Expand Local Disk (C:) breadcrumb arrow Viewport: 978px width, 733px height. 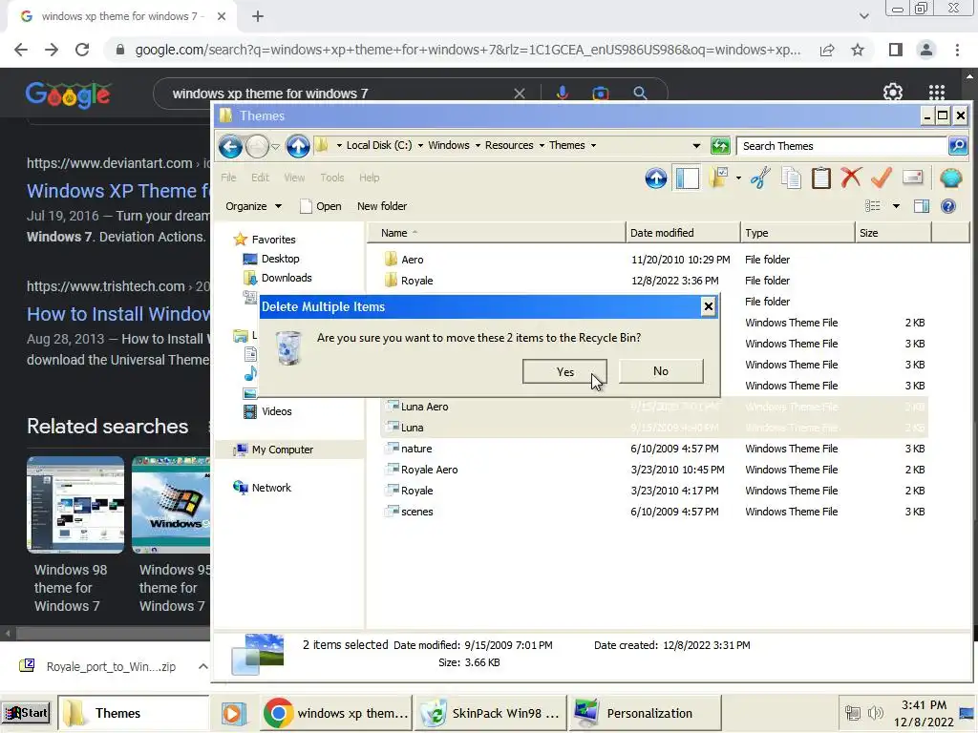[x=420, y=146]
